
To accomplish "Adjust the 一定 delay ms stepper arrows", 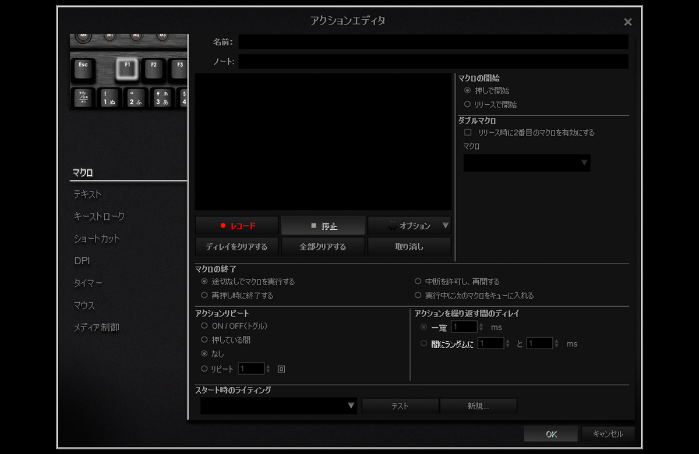I will [x=481, y=327].
